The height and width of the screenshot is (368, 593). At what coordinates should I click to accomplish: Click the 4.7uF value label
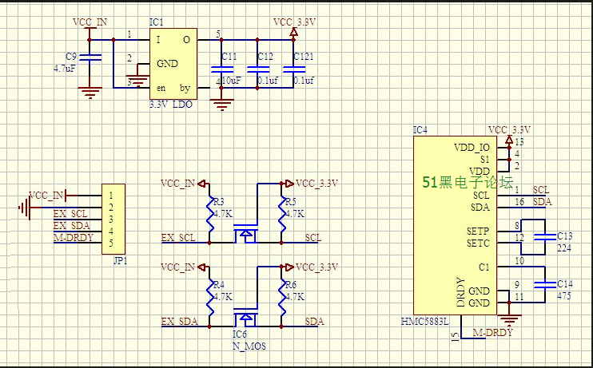coord(65,69)
